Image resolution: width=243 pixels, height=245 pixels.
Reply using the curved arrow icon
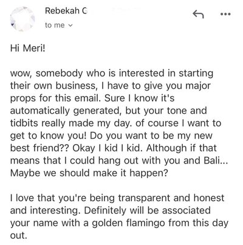click(198, 15)
